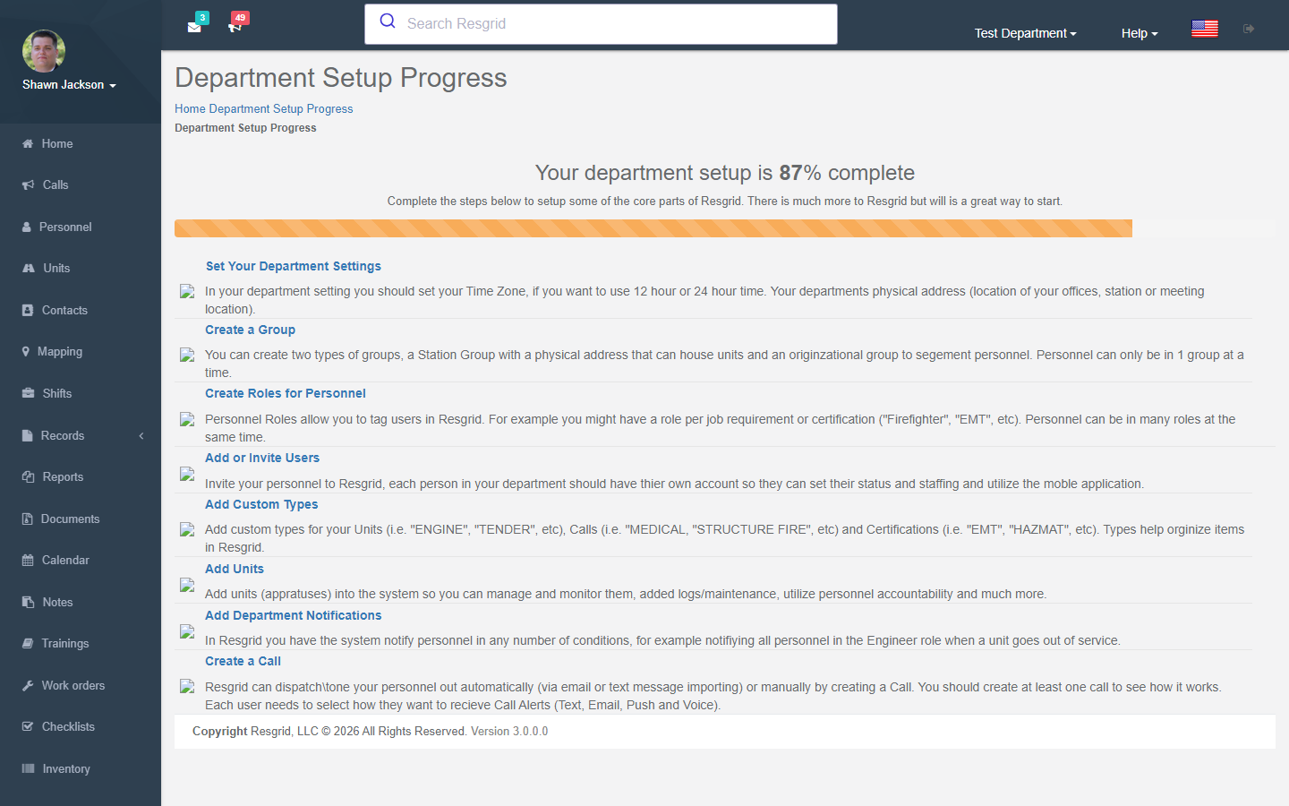Screen dimensions: 1289x806
Task: Expand the Records submenu arrow
Action: click(141, 436)
